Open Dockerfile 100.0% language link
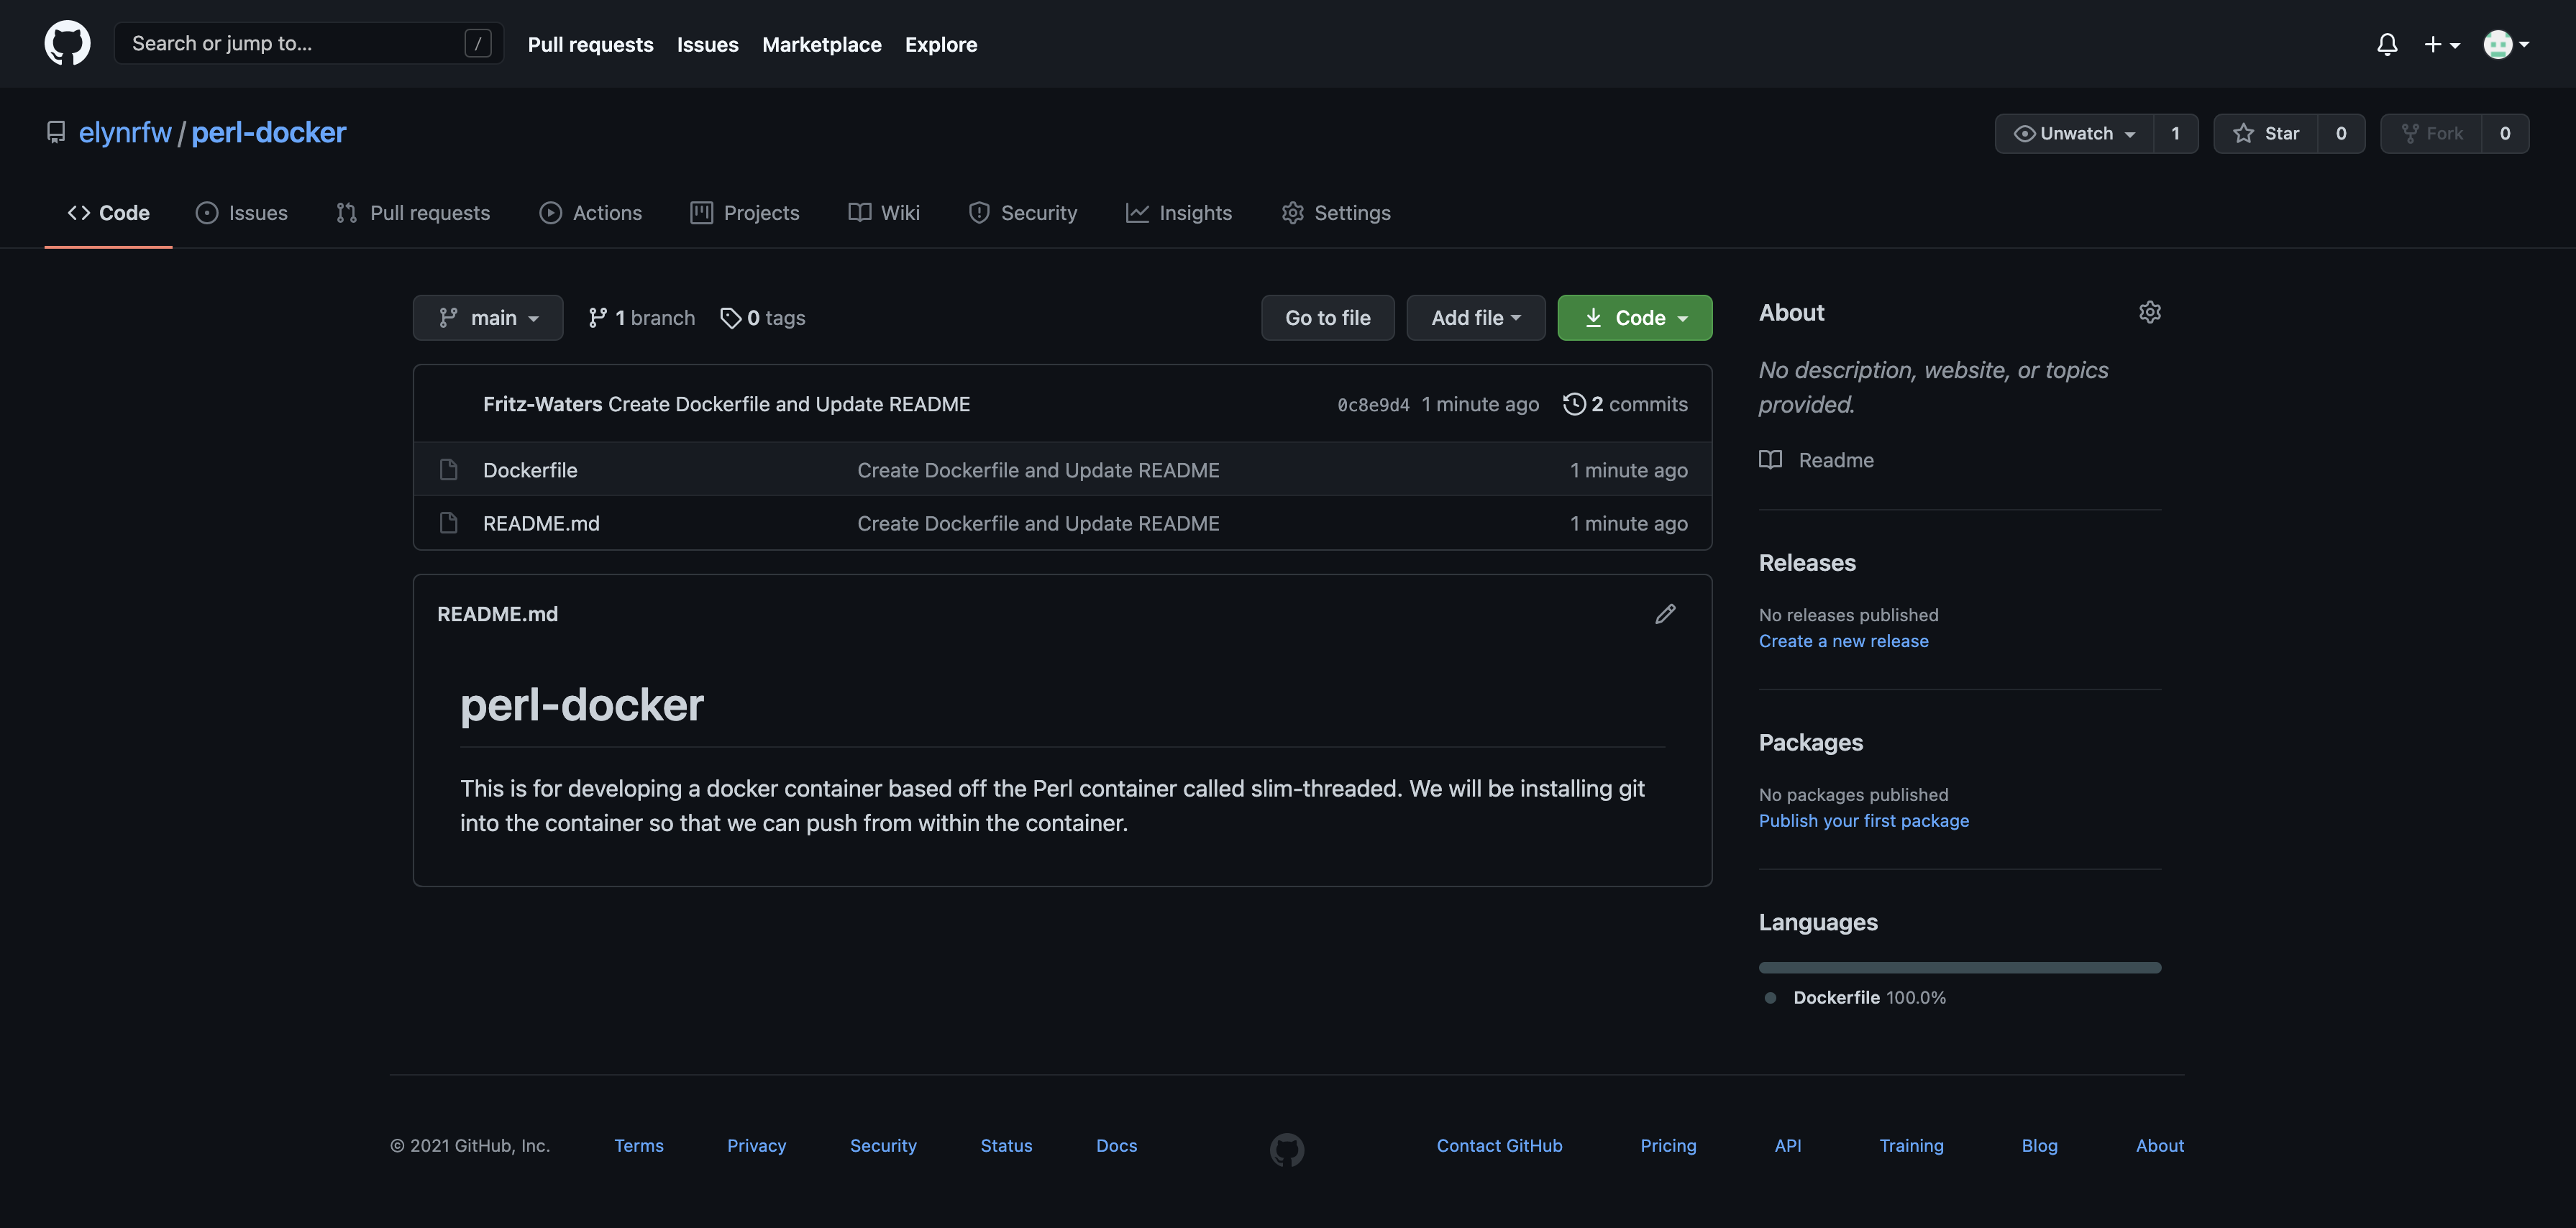2576x1228 pixels. pyautogui.click(x=1869, y=998)
